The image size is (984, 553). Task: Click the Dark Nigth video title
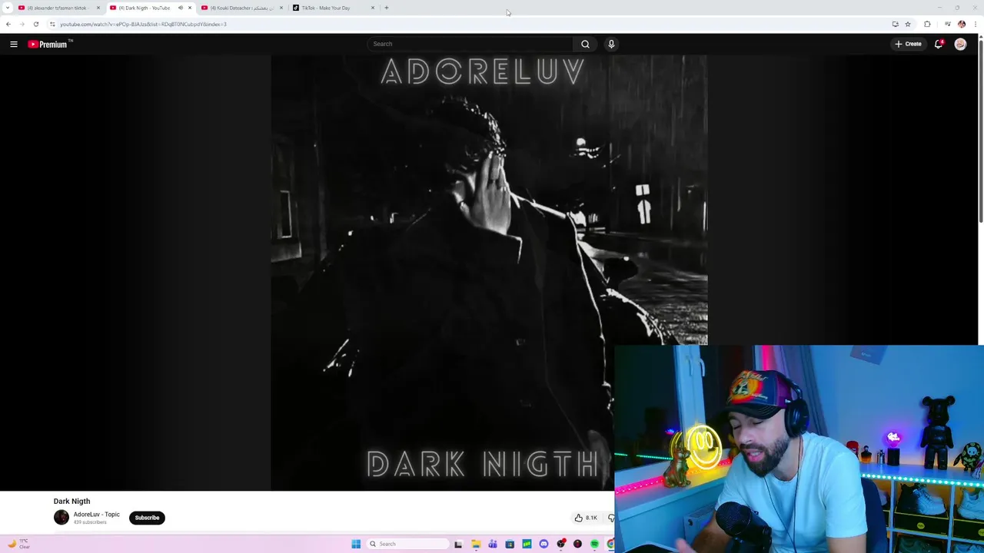pos(71,501)
